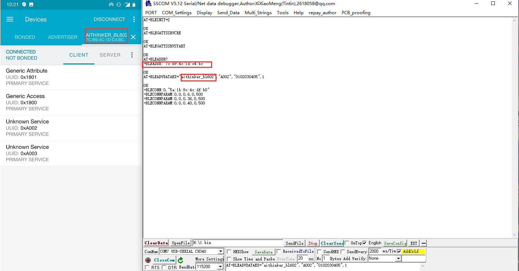Open the Generic Access 0x1800 service

[x=71, y=103]
